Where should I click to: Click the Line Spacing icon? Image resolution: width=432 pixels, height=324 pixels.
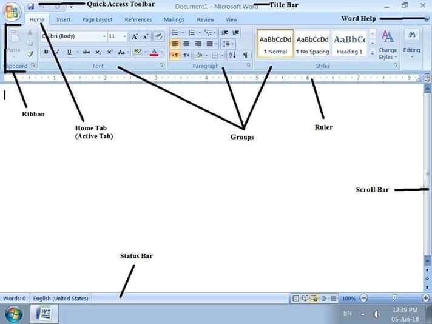tap(226, 44)
